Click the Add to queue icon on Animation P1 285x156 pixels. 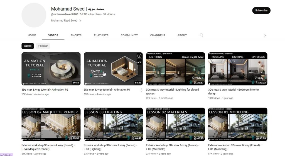(x=139, y=62)
